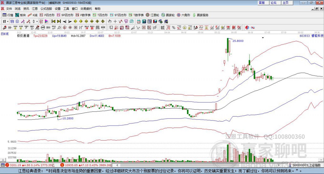The image size is (324, 174).
Task: Click the Tp=23.0229 value
Action: coord(40,36)
